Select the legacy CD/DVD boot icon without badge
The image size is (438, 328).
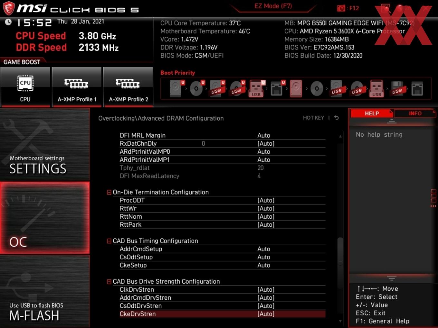(x=317, y=88)
